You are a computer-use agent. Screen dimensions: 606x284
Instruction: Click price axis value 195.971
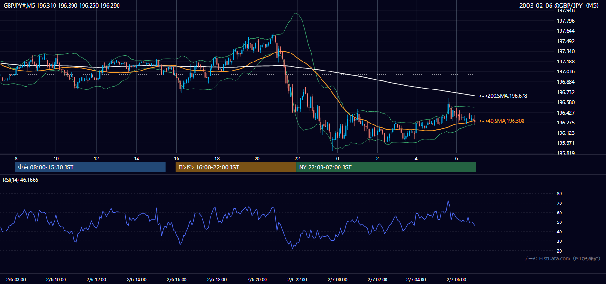click(566, 143)
